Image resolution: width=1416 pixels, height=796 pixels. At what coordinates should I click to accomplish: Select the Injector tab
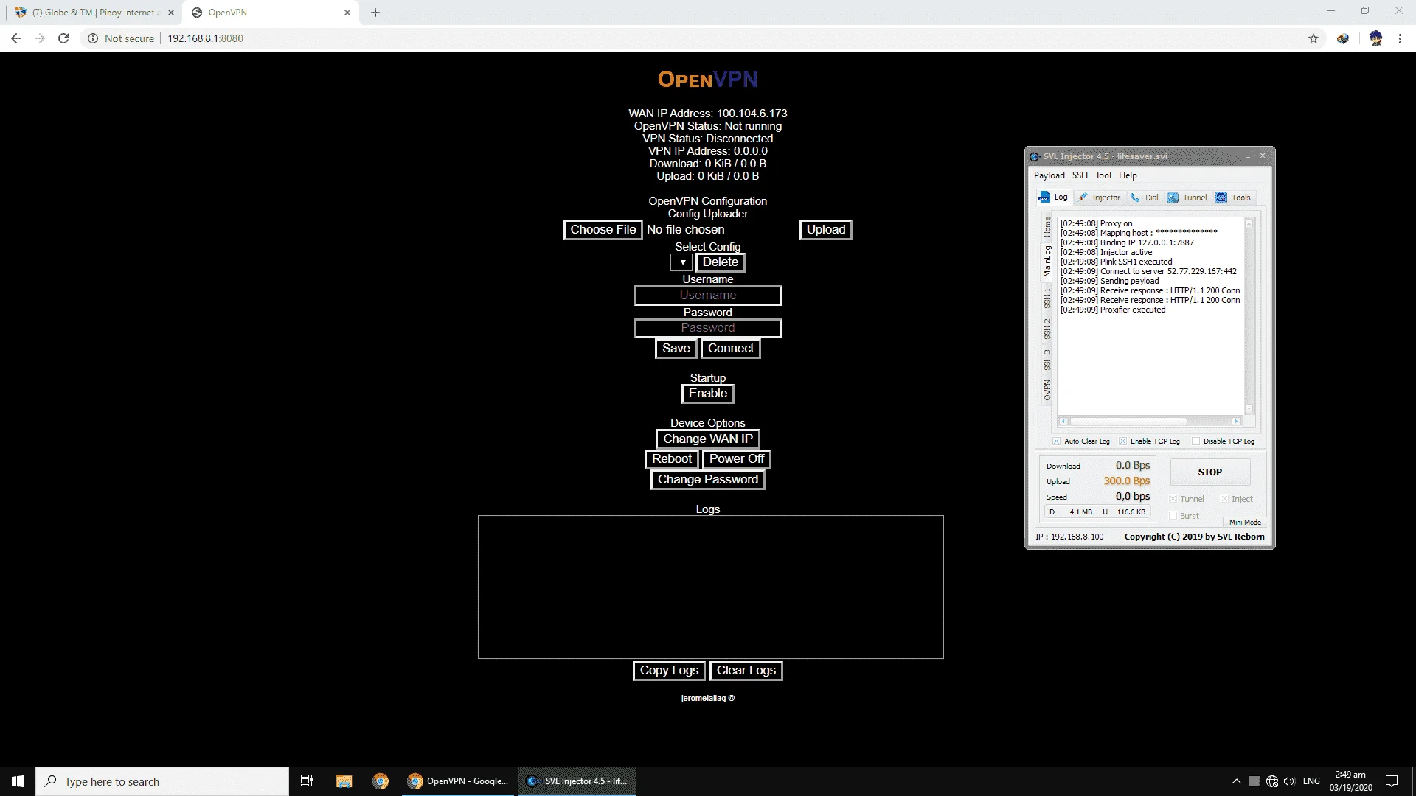pos(1099,198)
